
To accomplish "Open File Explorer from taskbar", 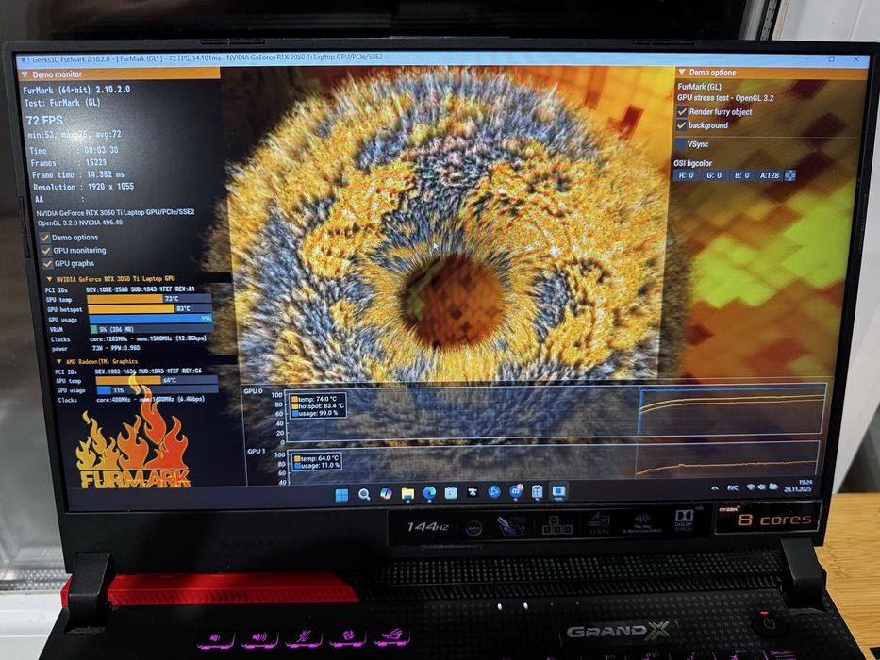I will pyautogui.click(x=407, y=494).
